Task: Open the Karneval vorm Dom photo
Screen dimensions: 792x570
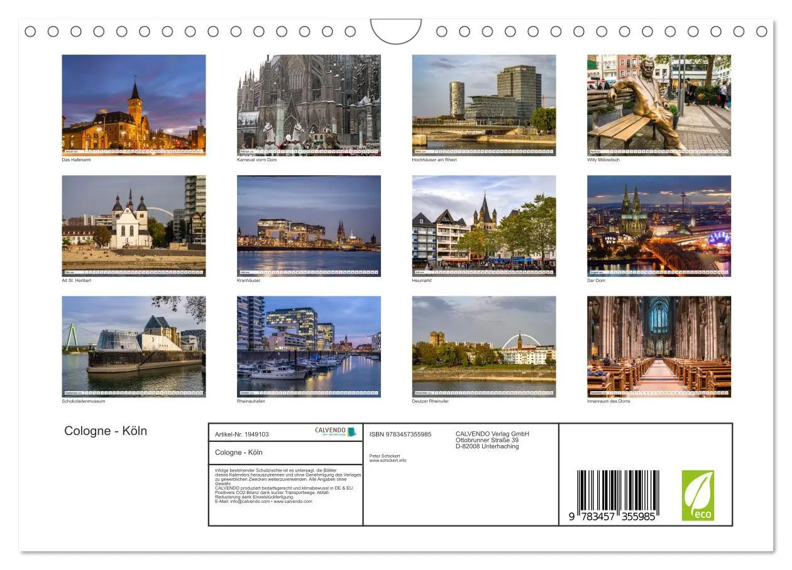Action: coord(309,105)
